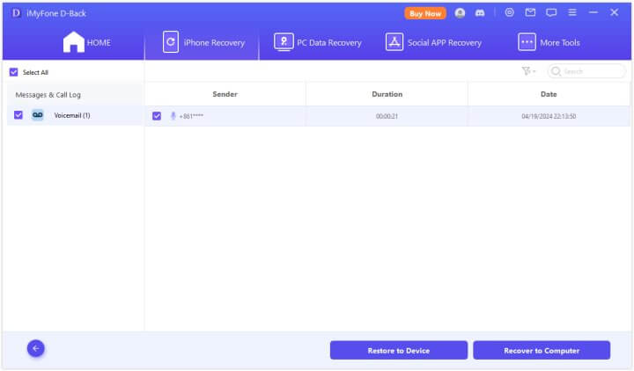Open the filter funnel dropdown
This screenshot has height=371, width=634.
coord(528,71)
